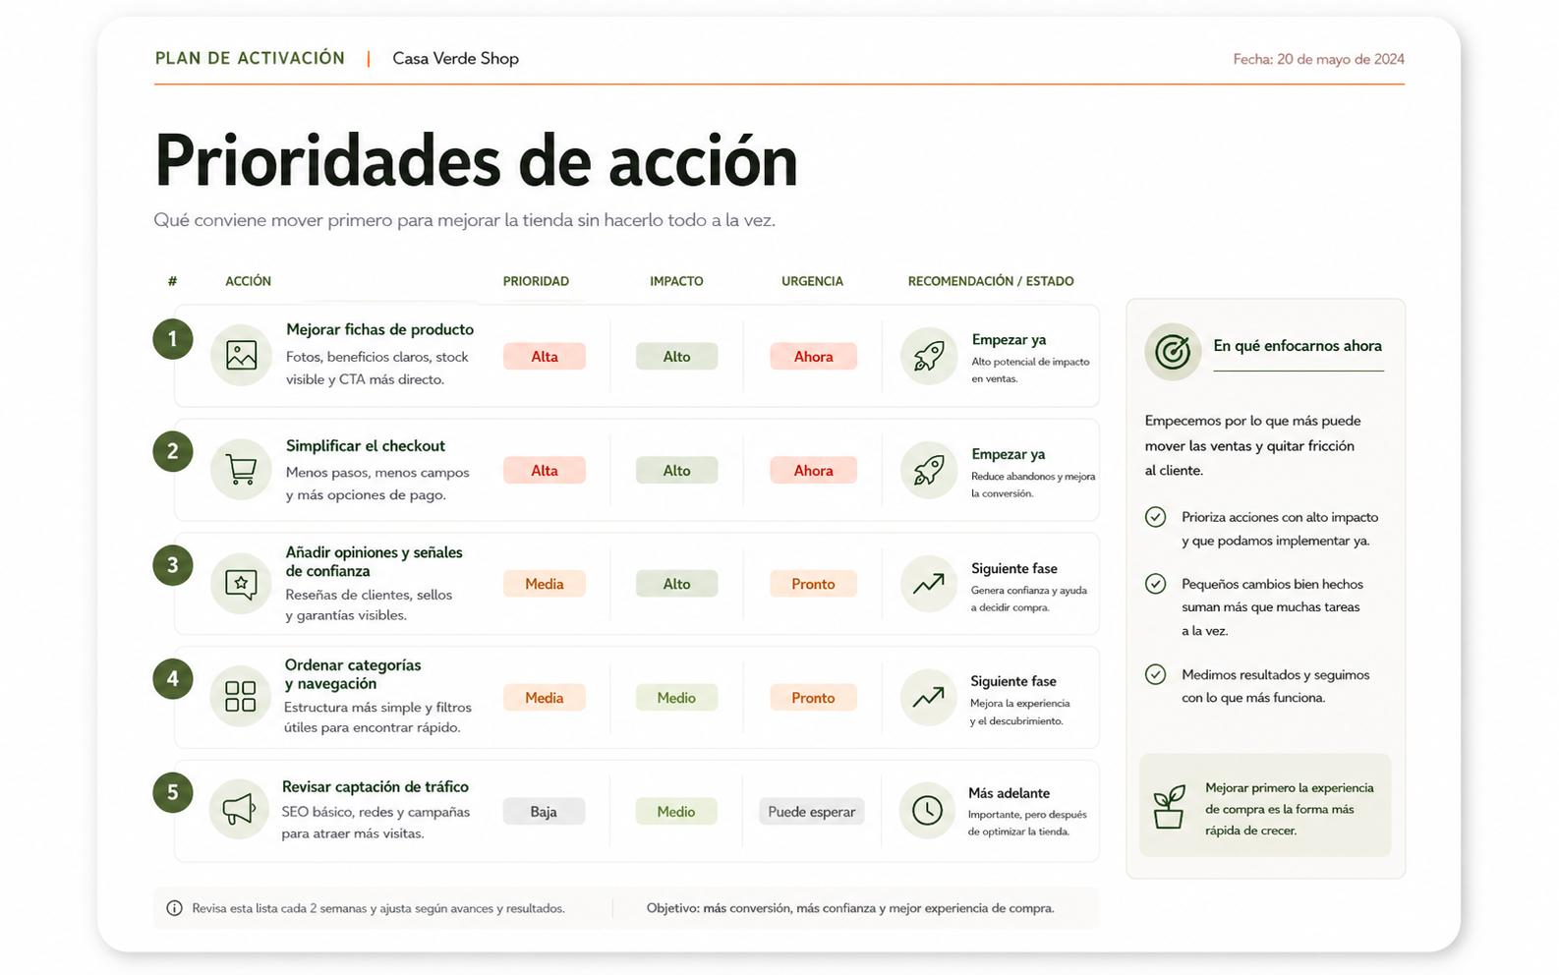Click the megaphone icon for Revisar captación de tráfico
Image resolution: width=1559 pixels, height=975 pixels.
[x=239, y=809]
